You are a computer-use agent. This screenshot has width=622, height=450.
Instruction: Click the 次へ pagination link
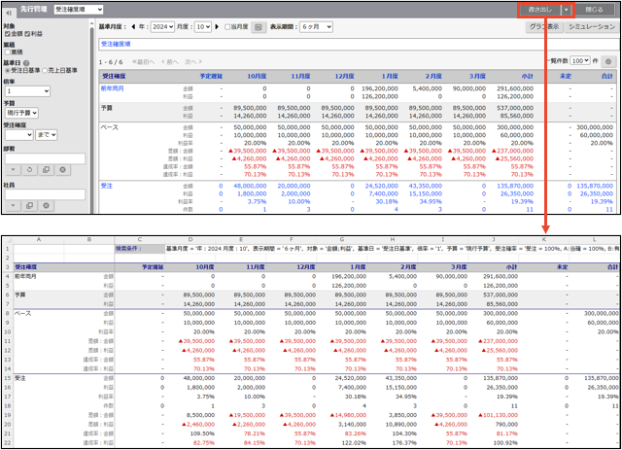click(193, 62)
